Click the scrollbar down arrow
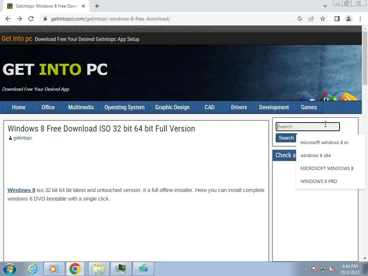The height and width of the screenshot is (276, 368). click(365, 258)
